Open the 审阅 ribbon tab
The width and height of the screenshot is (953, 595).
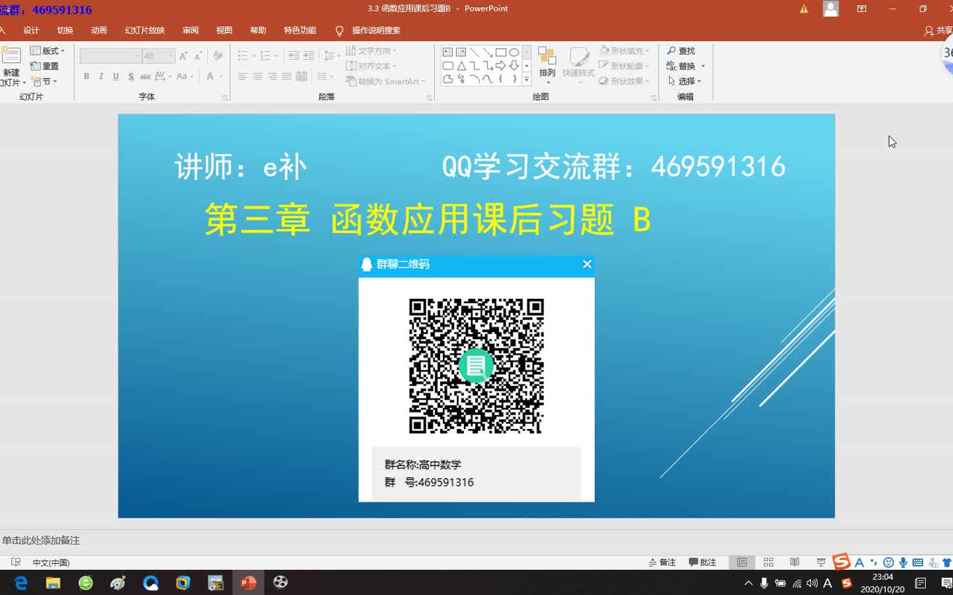point(190,30)
